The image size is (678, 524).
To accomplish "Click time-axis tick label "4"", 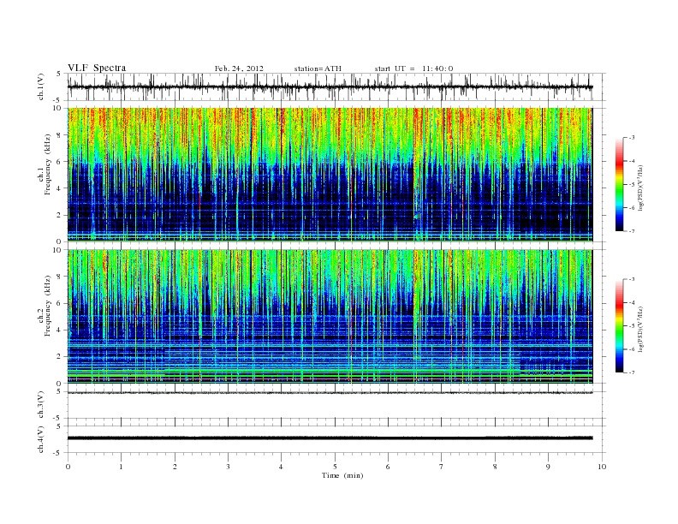I will point(281,467).
